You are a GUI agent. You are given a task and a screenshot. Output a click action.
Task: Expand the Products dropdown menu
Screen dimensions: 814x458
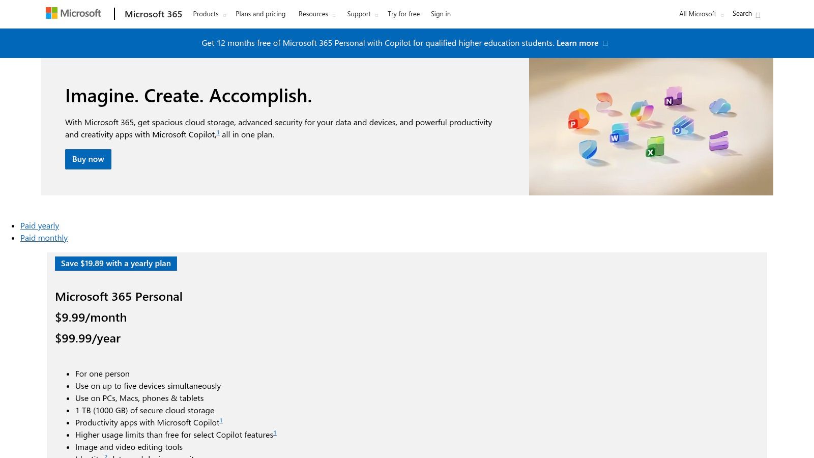click(209, 14)
